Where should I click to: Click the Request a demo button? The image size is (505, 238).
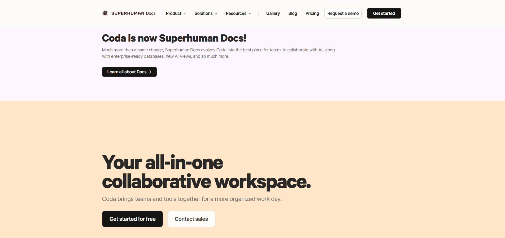(x=343, y=13)
